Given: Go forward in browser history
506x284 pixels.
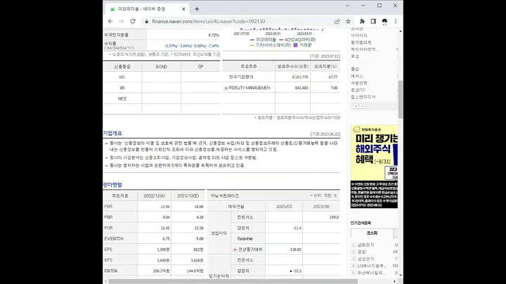Looking at the screenshot, I should [122, 21].
